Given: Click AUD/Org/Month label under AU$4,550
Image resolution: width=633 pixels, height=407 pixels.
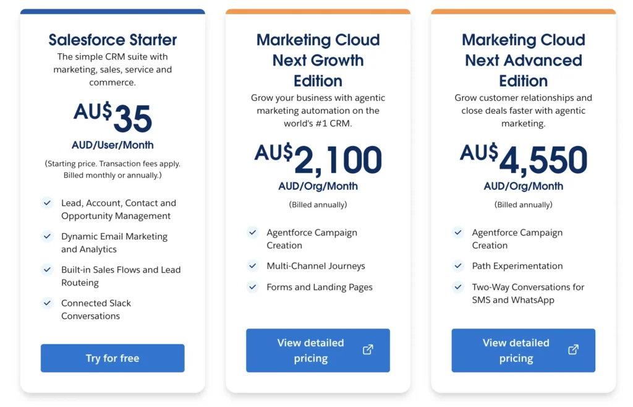Looking at the screenshot, I should click(523, 186).
